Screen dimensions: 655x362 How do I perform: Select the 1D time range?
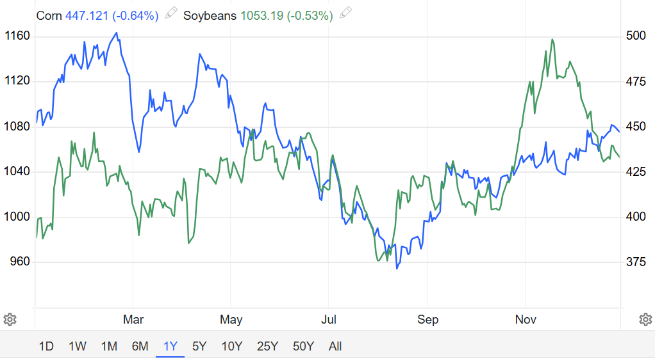[46, 347]
